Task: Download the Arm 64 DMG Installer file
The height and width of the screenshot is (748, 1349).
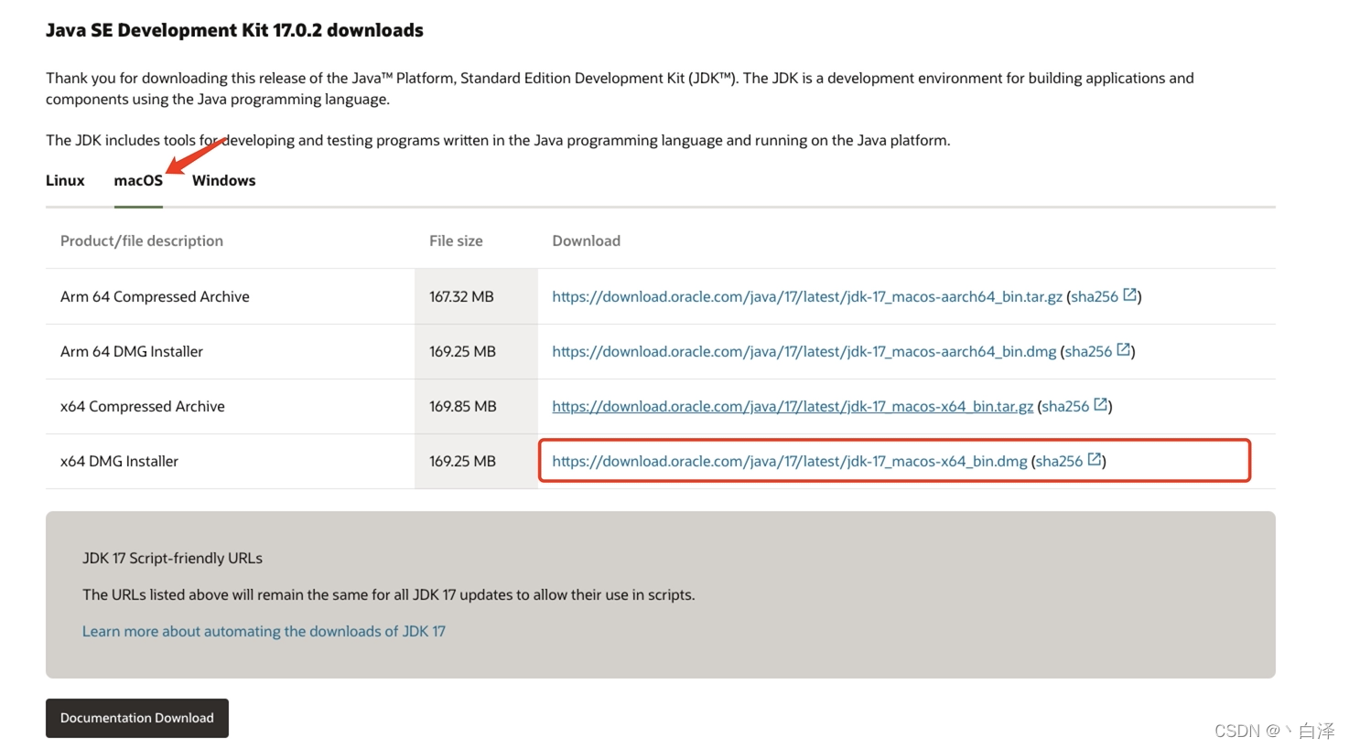Action: coord(804,350)
